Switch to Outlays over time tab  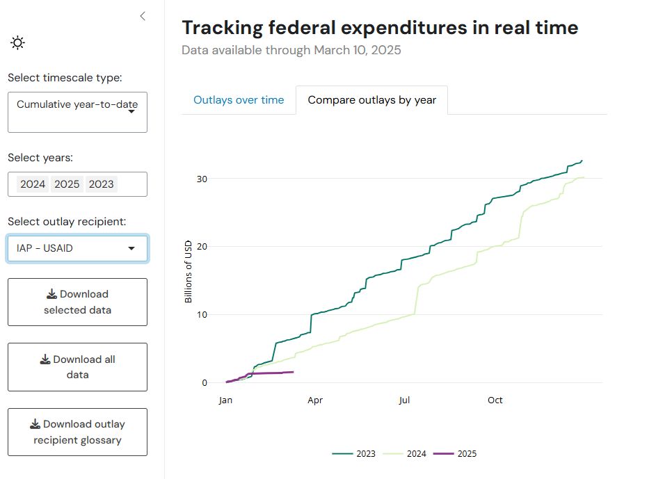[x=239, y=100]
